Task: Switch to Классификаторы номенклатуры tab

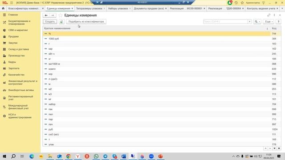Action: [x=24, y=8]
